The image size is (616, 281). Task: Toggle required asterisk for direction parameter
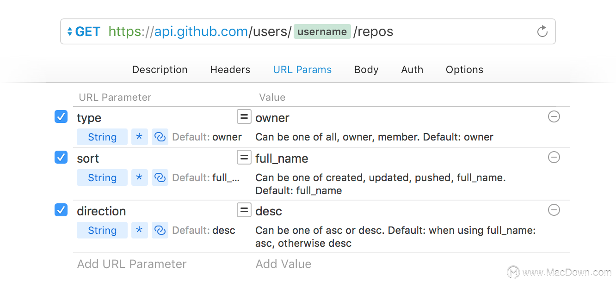pyautogui.click(x=139, y=231)
